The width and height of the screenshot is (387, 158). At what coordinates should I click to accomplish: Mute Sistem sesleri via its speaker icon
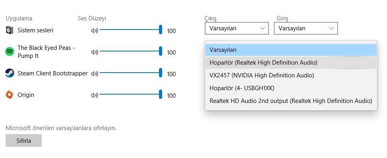pos(94,31)
